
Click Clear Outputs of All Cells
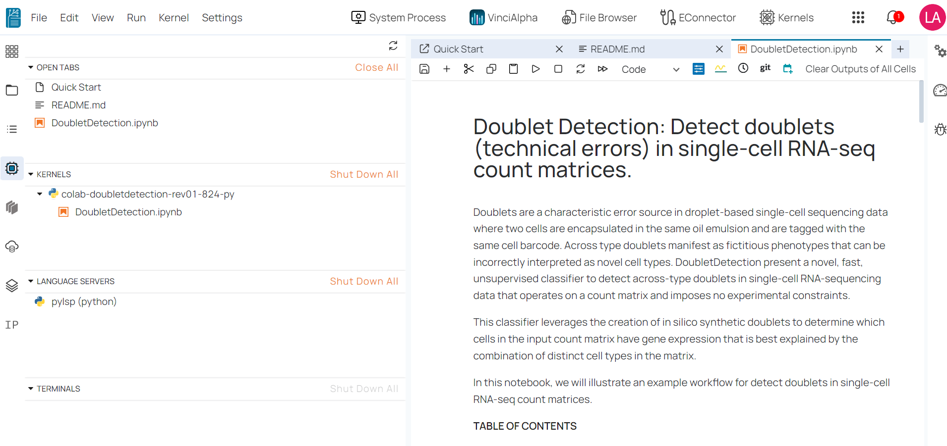click(861, 69)
